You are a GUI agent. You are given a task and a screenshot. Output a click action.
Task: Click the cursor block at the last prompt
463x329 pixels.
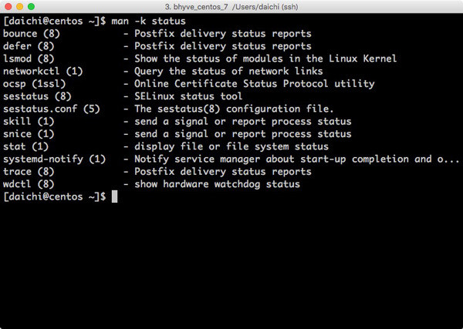point(115,197)
